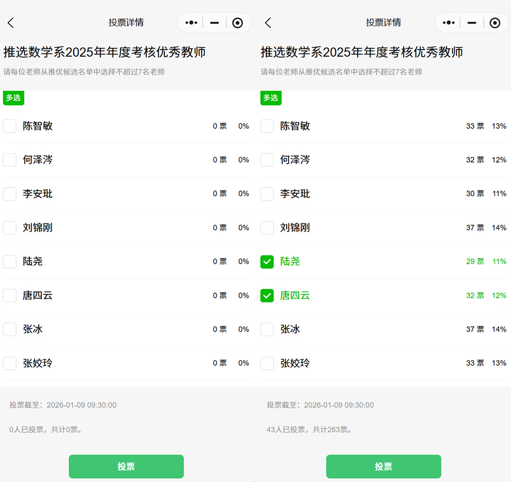The width and height of the screenshot is (511, 482).
Task: Uncheck 陆尧 in the right panel
Action: [267, 262]
